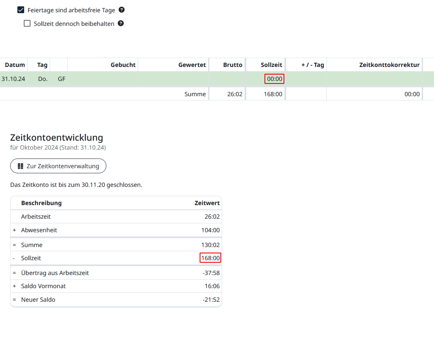
Task: Click the 'GF' marker in the 31.10.24 row
Action: click(x=61, y=79)
